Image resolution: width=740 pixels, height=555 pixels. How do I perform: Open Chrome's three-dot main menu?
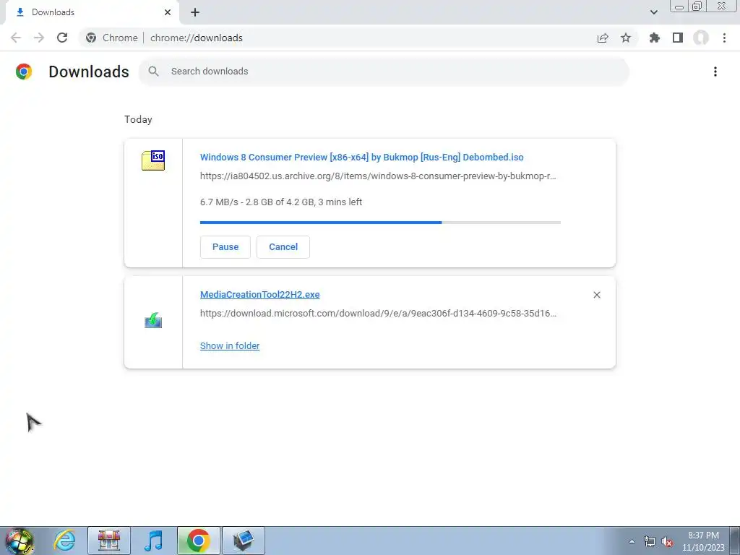tap(724, 38)
